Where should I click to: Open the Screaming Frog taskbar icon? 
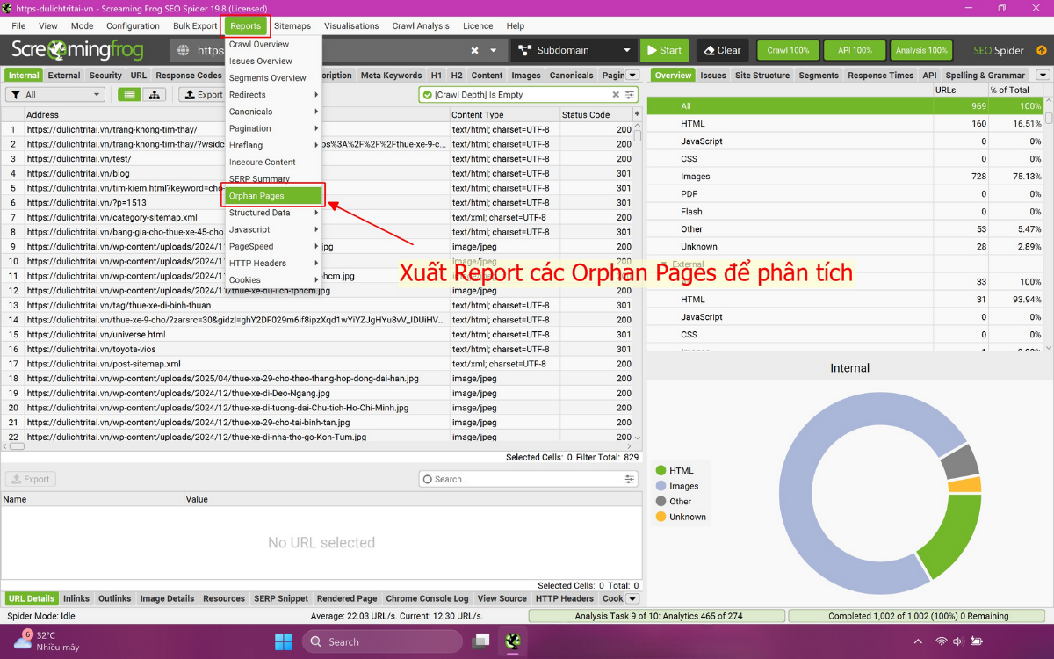point(513,641)
